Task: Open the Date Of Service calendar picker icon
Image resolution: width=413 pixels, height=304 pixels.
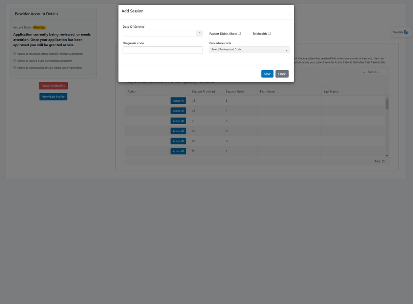Action: coord(199,33)
